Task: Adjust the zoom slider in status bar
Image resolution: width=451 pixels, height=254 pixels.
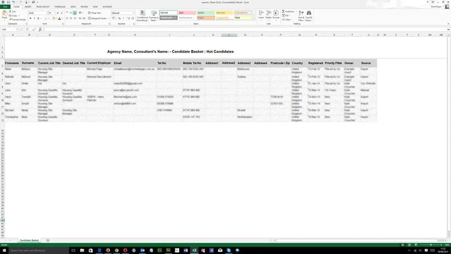Action: click(x=430, y=245)
